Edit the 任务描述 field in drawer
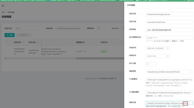This screenshot has height=108, width=194. pos(169,30)
